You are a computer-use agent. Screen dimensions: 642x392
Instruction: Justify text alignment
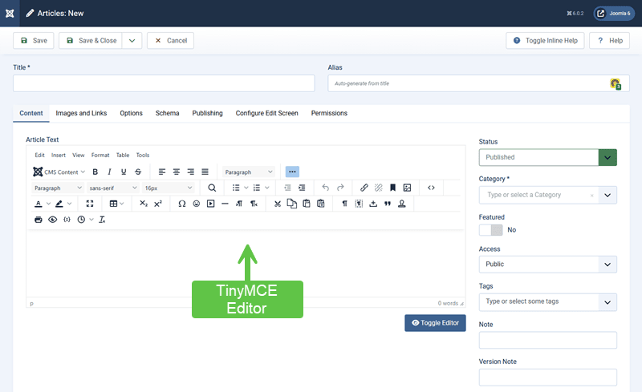205,172
